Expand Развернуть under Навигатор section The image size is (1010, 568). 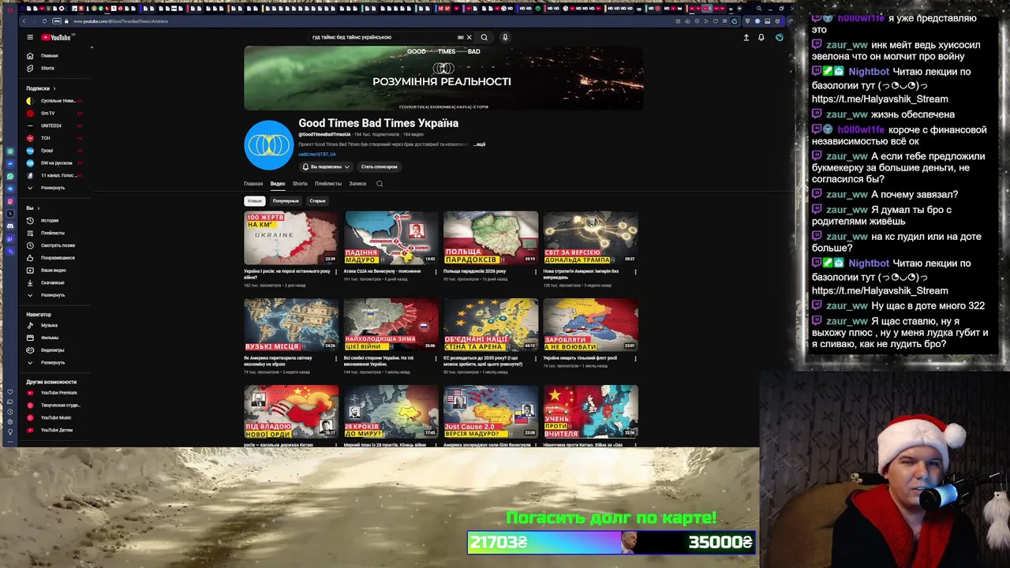[47, 363]
